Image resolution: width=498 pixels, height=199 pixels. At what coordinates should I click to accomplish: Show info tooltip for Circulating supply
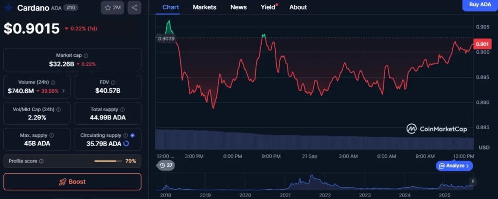click(x=126, y=135)
